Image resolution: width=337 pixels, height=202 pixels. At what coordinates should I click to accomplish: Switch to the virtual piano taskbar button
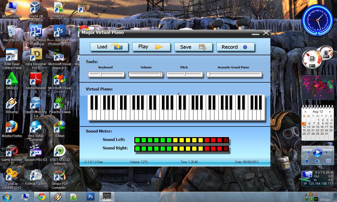pyautogui.click(x=107, y=197)
